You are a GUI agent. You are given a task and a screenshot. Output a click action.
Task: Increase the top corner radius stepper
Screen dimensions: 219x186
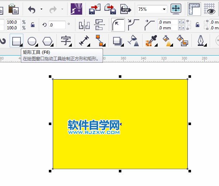[183, 22]
